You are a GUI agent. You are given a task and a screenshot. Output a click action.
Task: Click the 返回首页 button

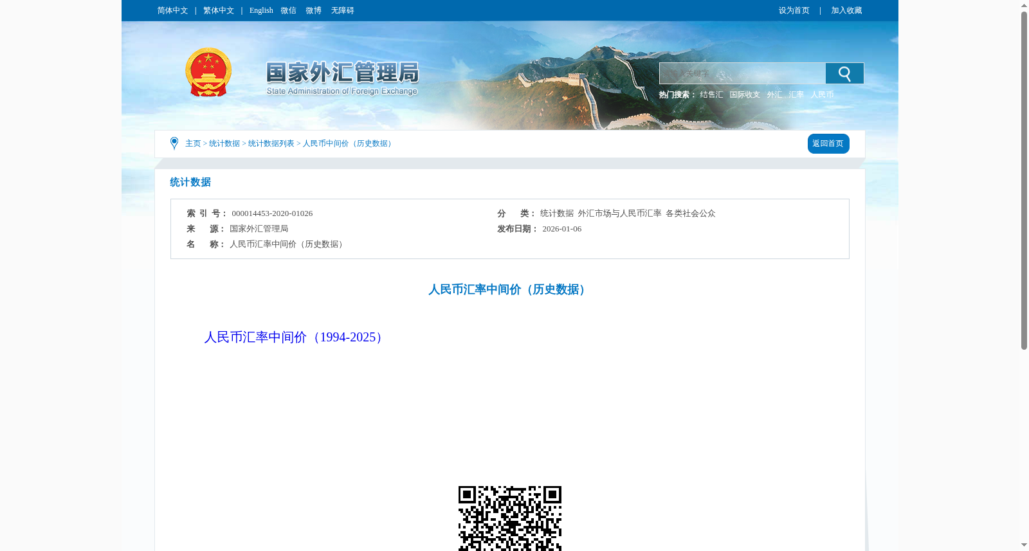coord(828,143)
